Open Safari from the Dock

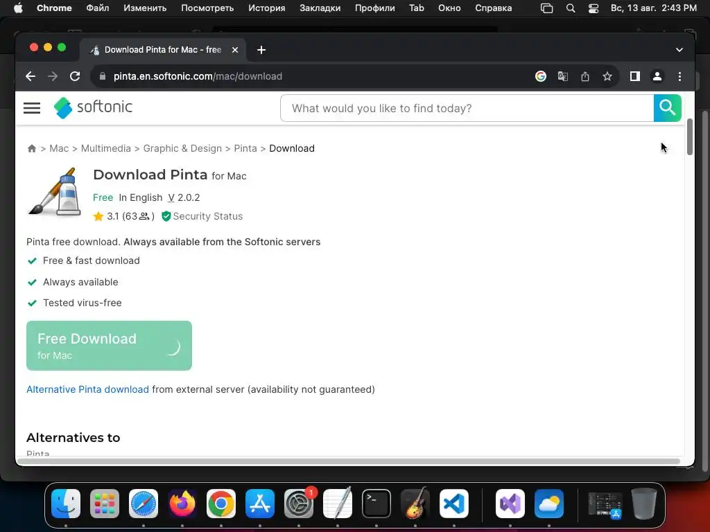click(x=144, y=504)
